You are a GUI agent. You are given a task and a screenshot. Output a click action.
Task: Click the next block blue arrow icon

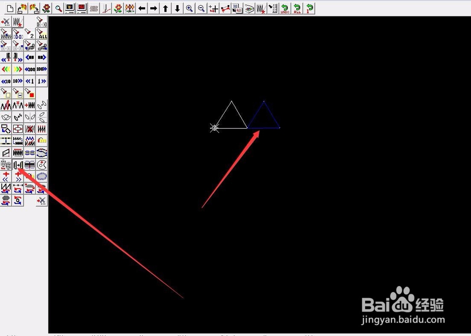pos(42,57)
